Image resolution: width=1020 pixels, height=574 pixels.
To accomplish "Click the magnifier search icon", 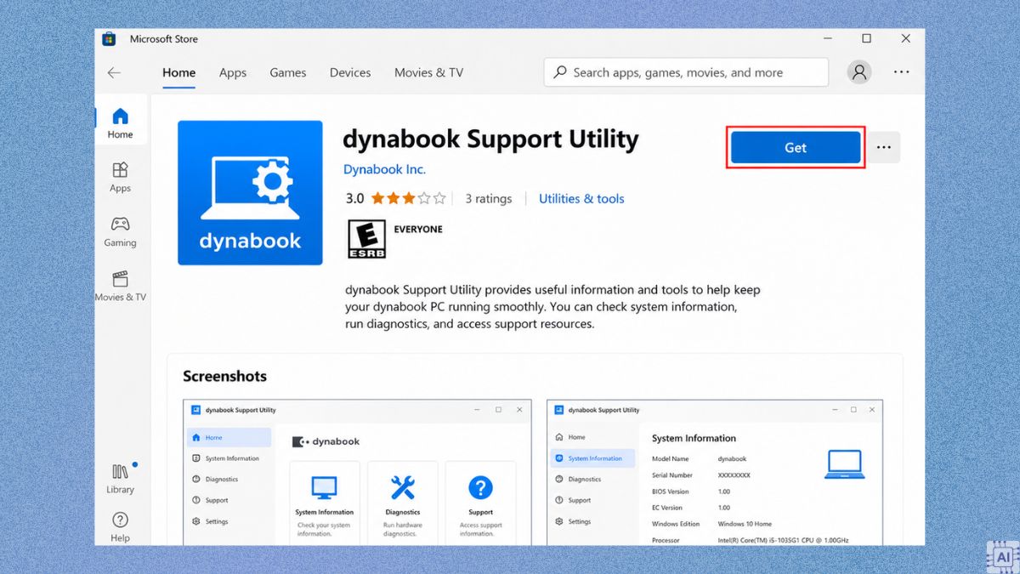I will pos(560,72).
